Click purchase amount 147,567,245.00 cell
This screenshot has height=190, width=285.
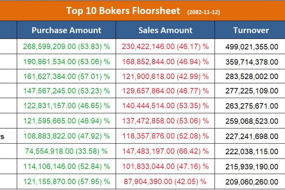(x=66, y=91)
